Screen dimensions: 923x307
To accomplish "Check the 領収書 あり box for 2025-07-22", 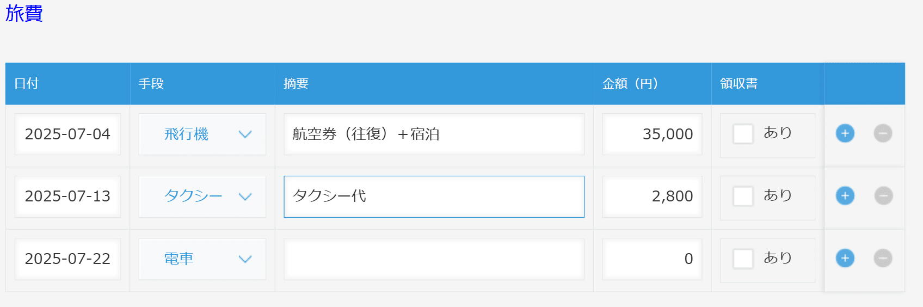I will (x=743, y=259).
